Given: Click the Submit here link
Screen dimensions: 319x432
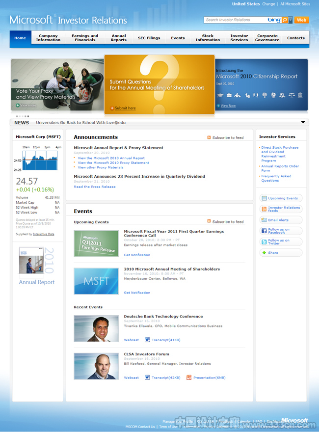Looking at the screenshot, I should (125, 108).
